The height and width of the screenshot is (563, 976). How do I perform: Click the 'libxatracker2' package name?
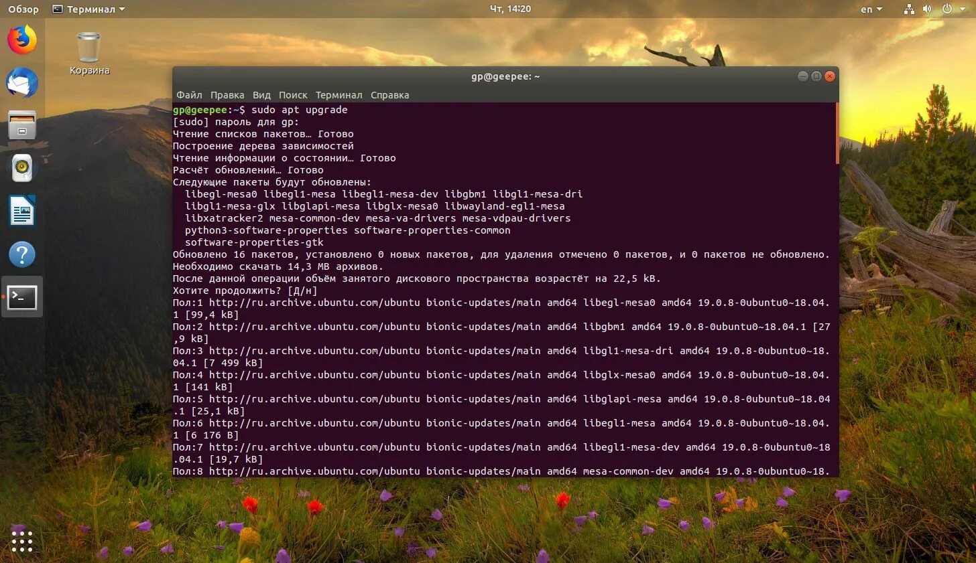[x=224, y=218]
